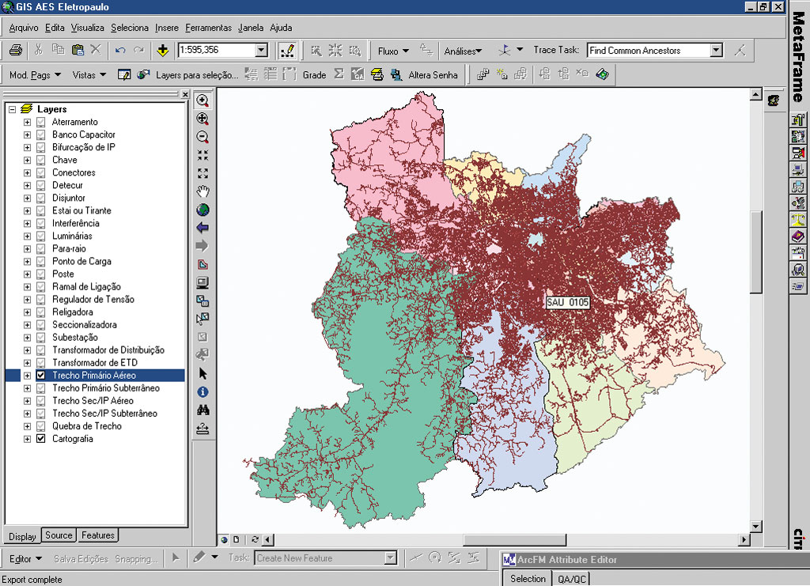Screen dimensions: 810x586
Task: Select the Pan hand tool
Action: pos(202,191)
